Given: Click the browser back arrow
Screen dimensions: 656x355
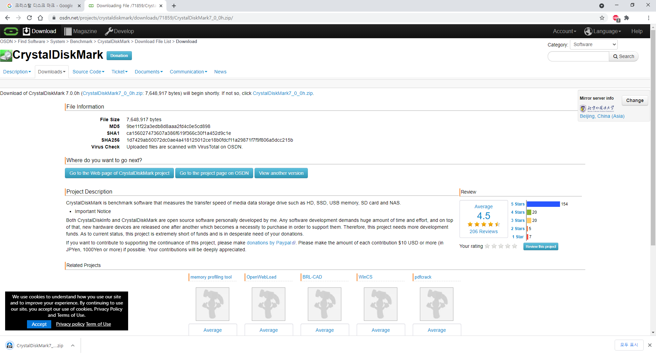Looking at the screenshot, I should click(8, 18).
